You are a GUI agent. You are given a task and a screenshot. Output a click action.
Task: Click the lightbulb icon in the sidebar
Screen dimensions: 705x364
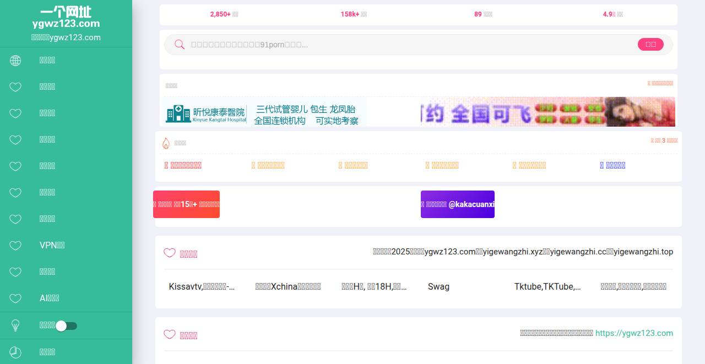point(15,325)
